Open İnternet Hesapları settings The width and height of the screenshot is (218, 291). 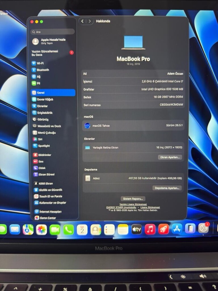point(48,211)
